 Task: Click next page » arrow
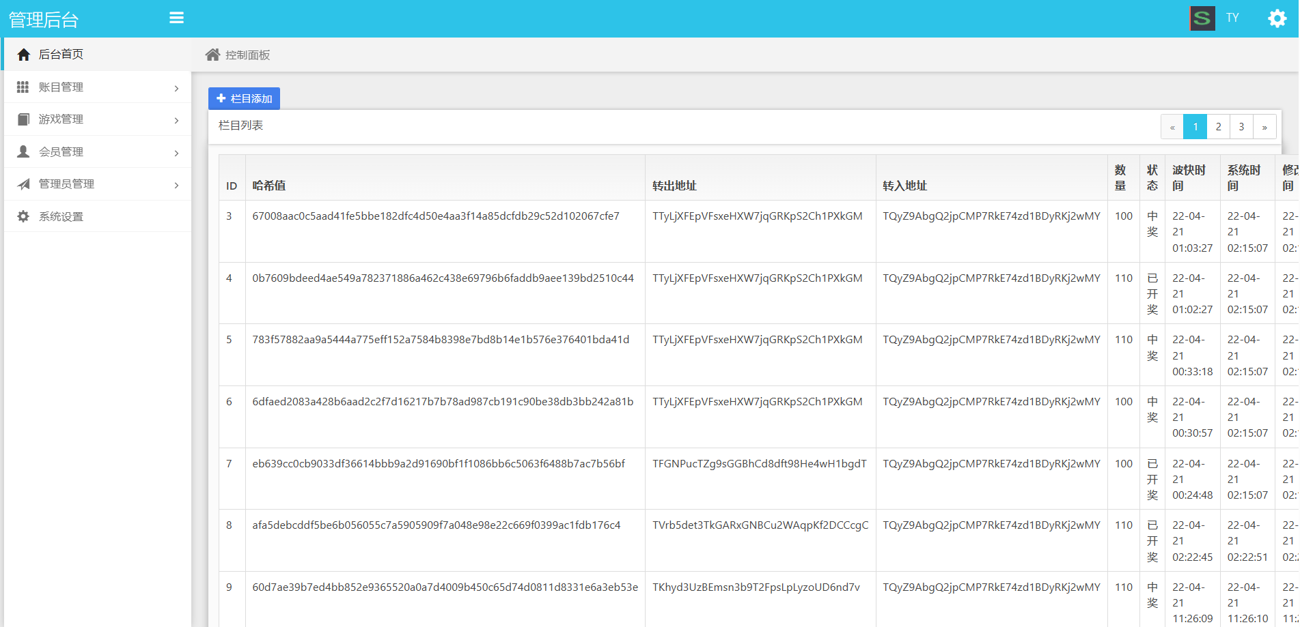point(1264,127)
